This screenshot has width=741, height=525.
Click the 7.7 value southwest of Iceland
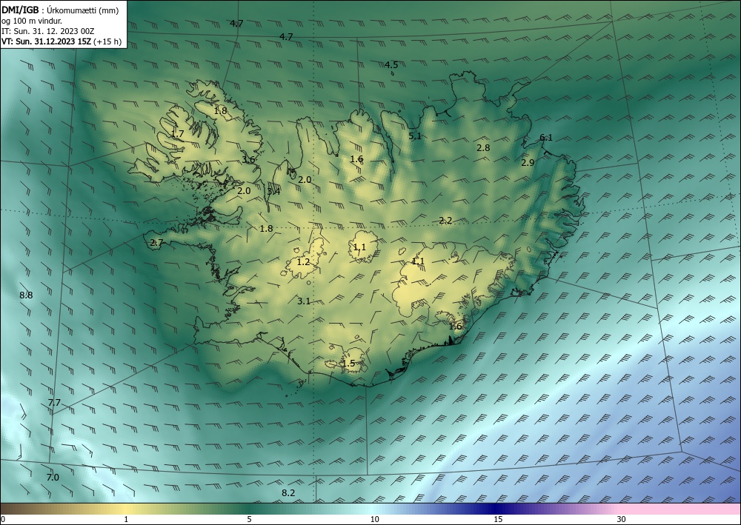point(54,403)
